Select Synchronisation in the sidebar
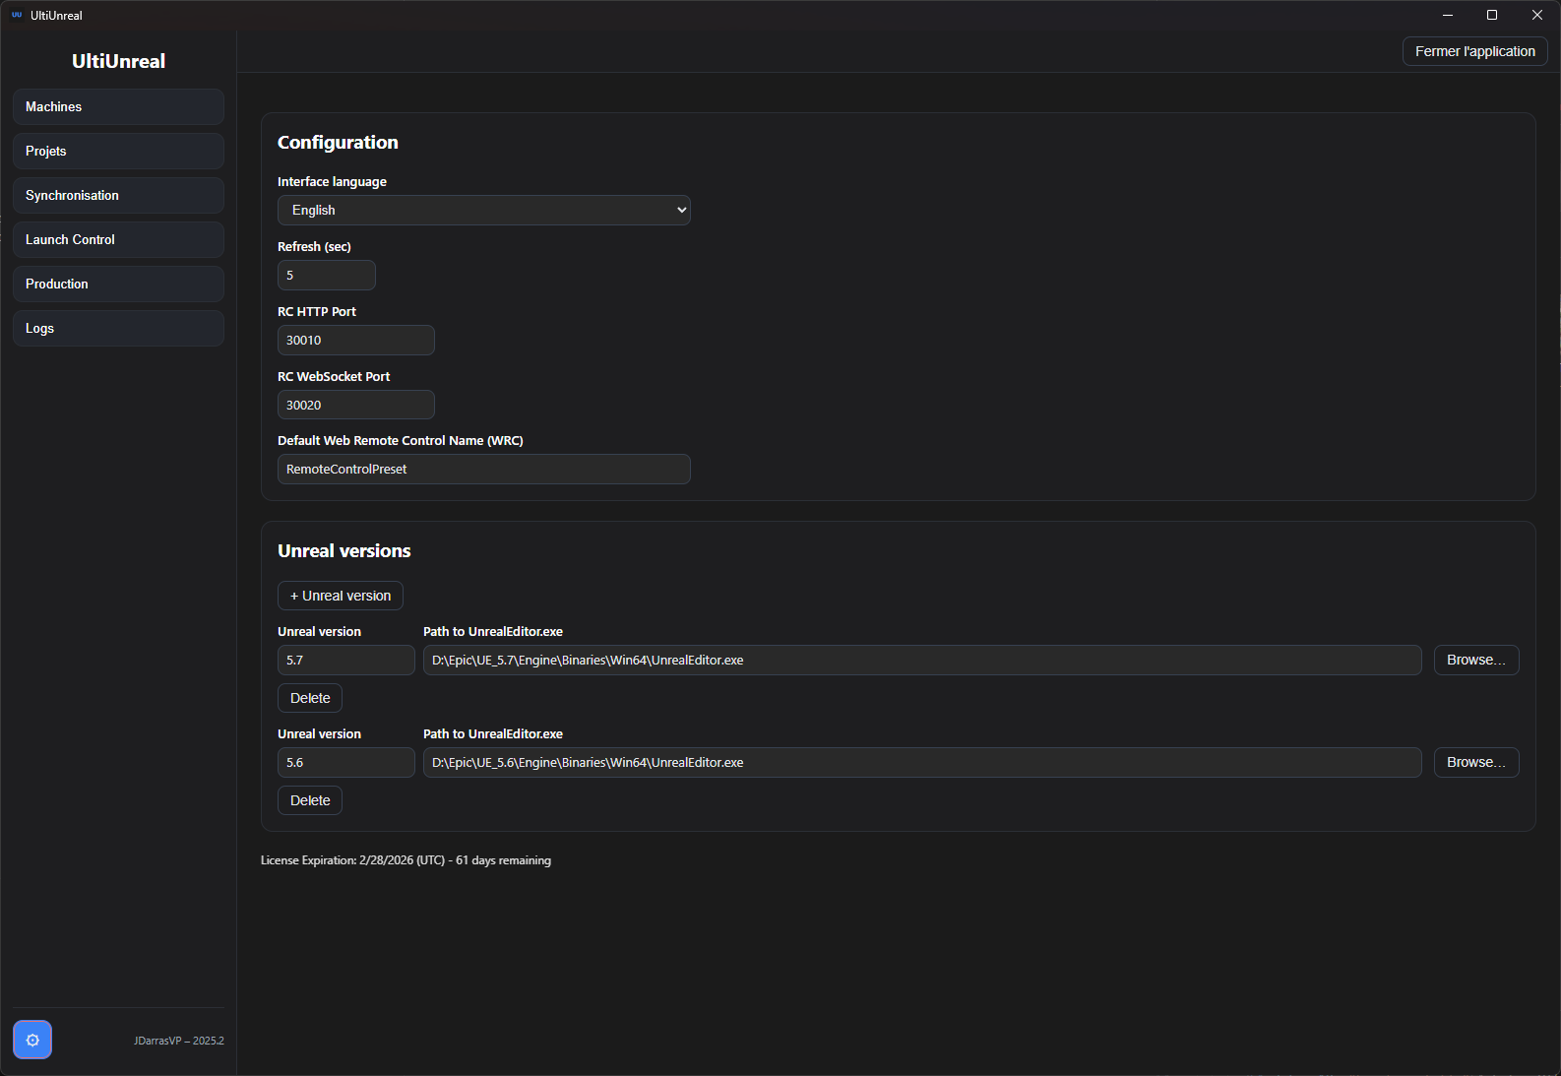Screen dimensions: 1561x1076 [118, 195]
